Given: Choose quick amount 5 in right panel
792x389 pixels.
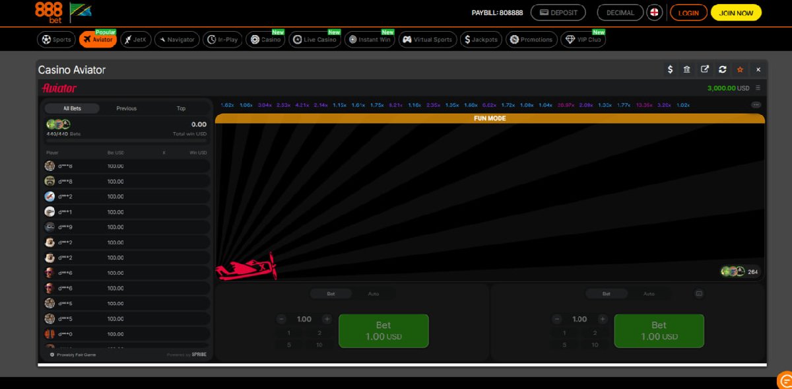Looking at the screenshot, I should click(564, 345).
